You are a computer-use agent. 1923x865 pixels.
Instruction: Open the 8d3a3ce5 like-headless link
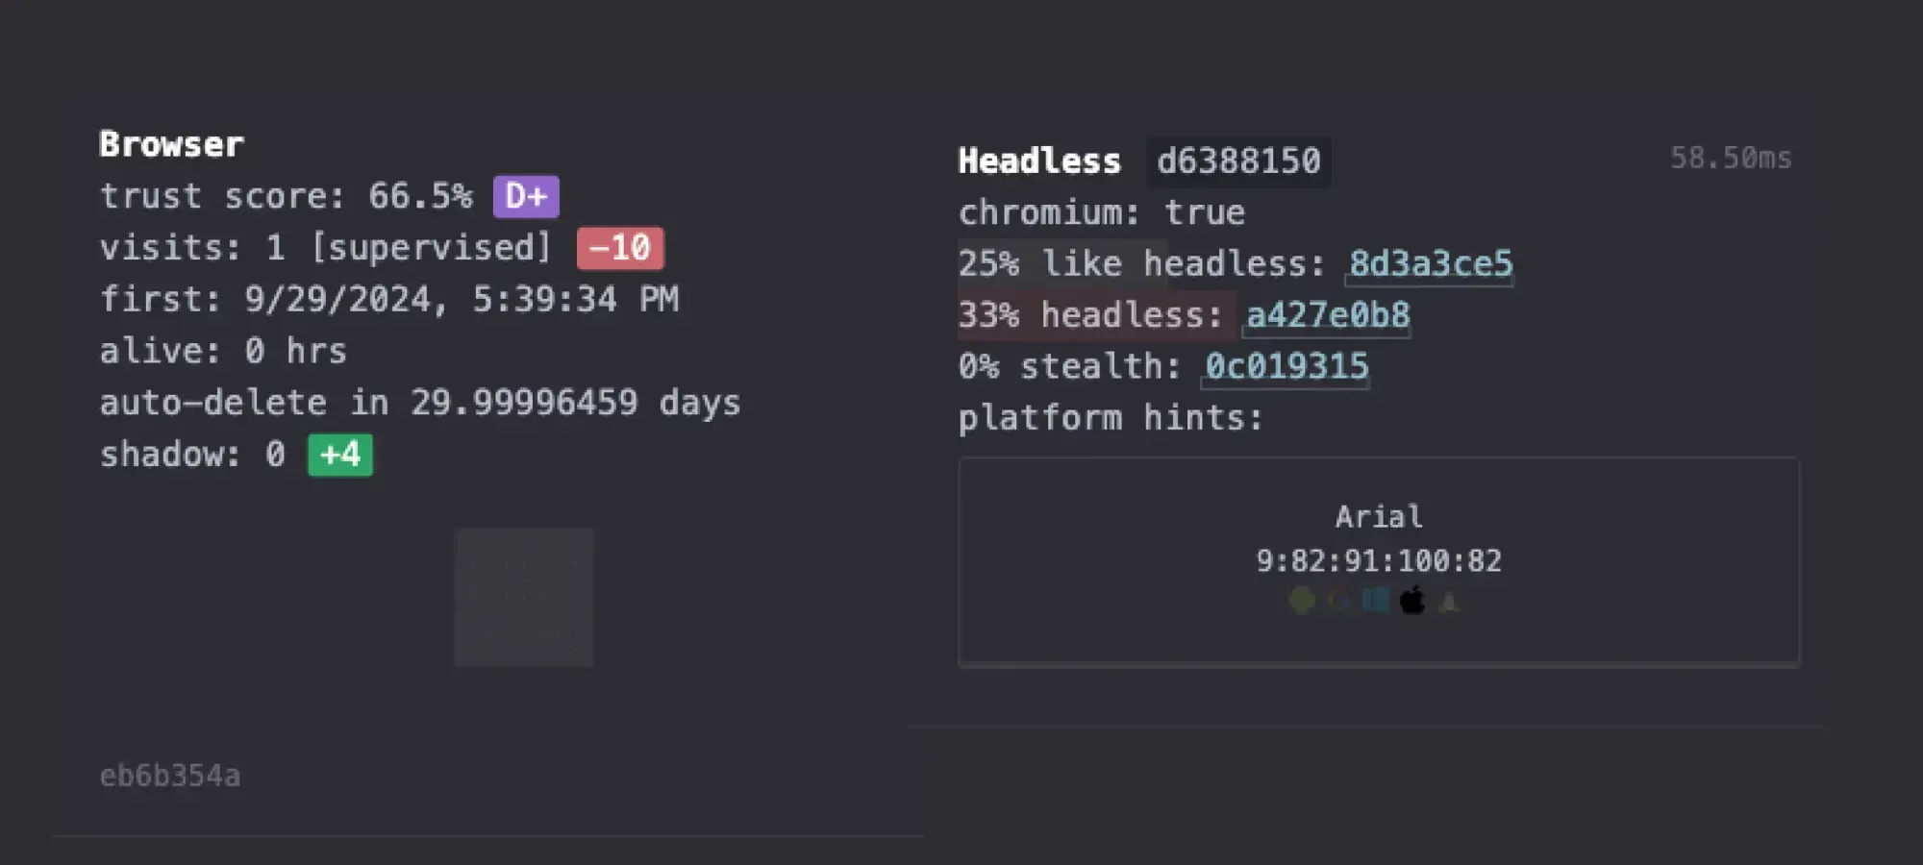pyautogui.click(x=1430, y=264)
